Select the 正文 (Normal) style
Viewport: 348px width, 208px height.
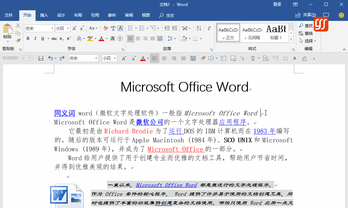tap(228, 33)
